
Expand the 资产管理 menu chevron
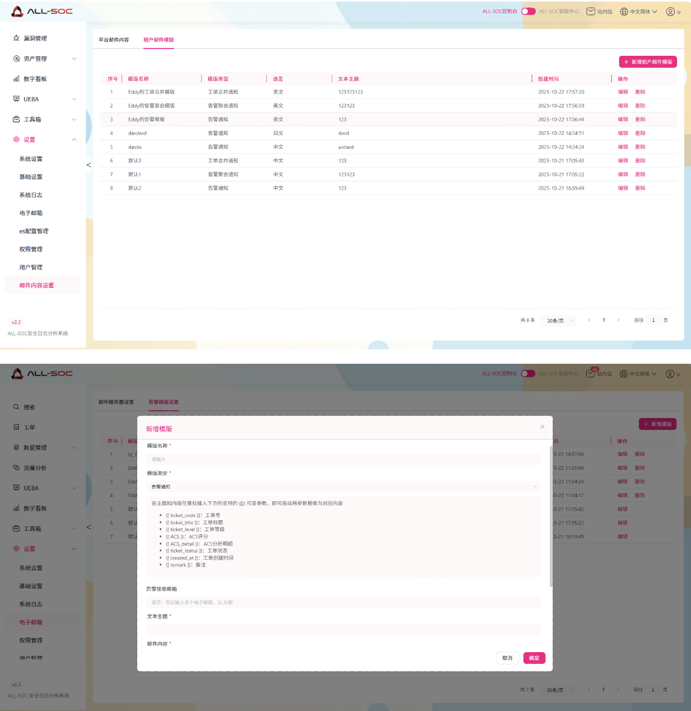[x=74, y=59]
